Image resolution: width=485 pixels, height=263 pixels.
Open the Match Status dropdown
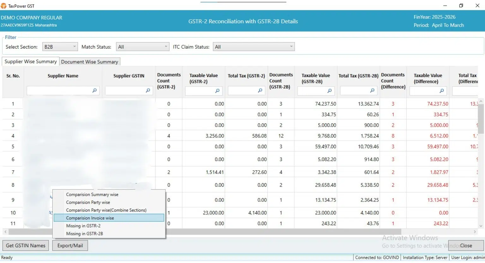coord(143,47)
